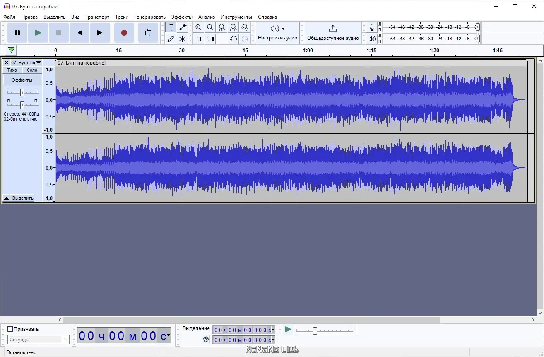Click the Zoom In magnifier icon
The height and width of the screenshot is (357, 544).
tap(198, 28)
